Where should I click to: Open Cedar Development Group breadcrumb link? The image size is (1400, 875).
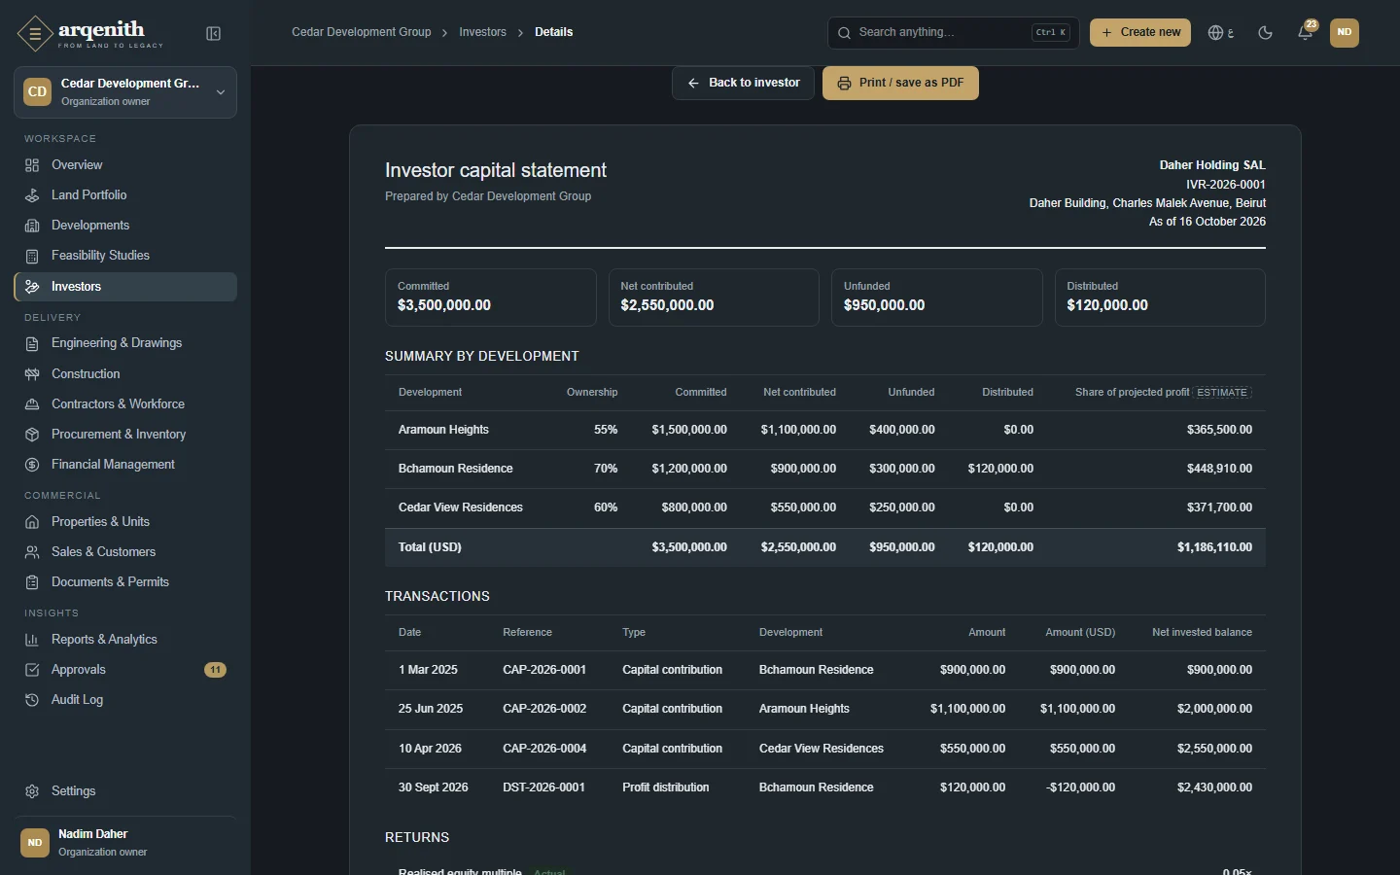[362, 32]
